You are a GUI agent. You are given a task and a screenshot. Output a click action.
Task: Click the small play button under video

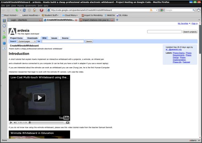pos(11,123)
